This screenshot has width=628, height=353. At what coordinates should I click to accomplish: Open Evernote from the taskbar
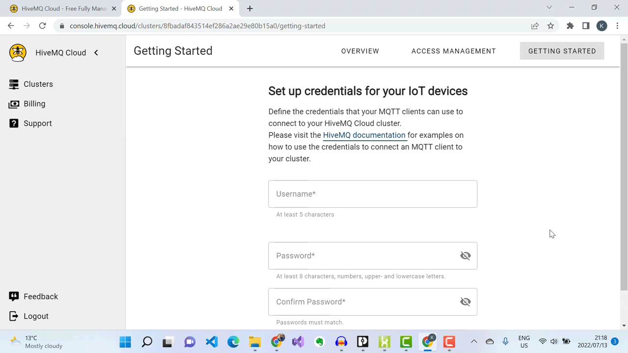[319, 342]
